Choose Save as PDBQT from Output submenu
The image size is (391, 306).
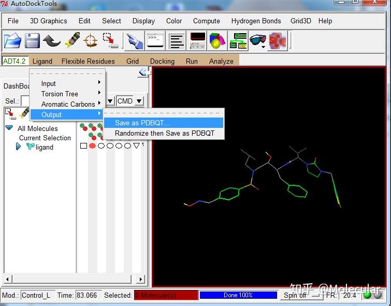click(x=142, y=123)
